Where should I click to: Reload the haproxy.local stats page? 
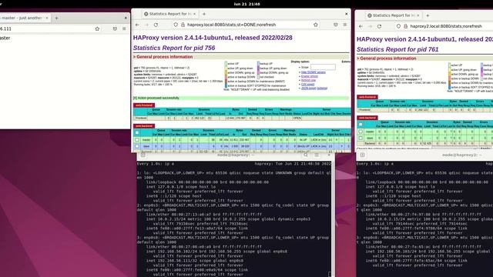tap(156, 25)
